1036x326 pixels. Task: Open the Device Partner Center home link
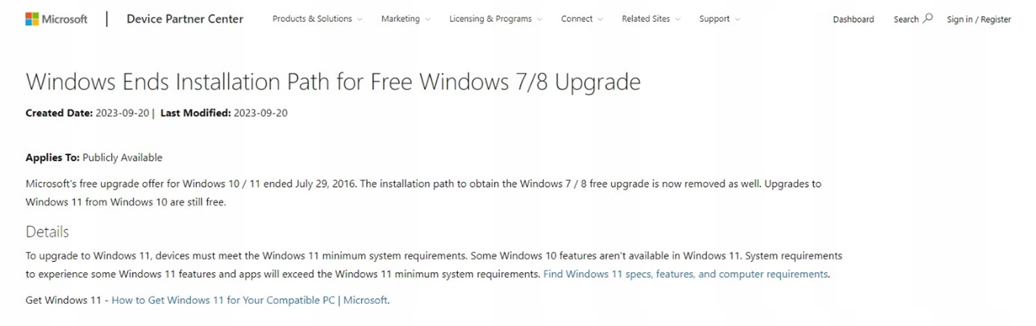coord(185,19)
